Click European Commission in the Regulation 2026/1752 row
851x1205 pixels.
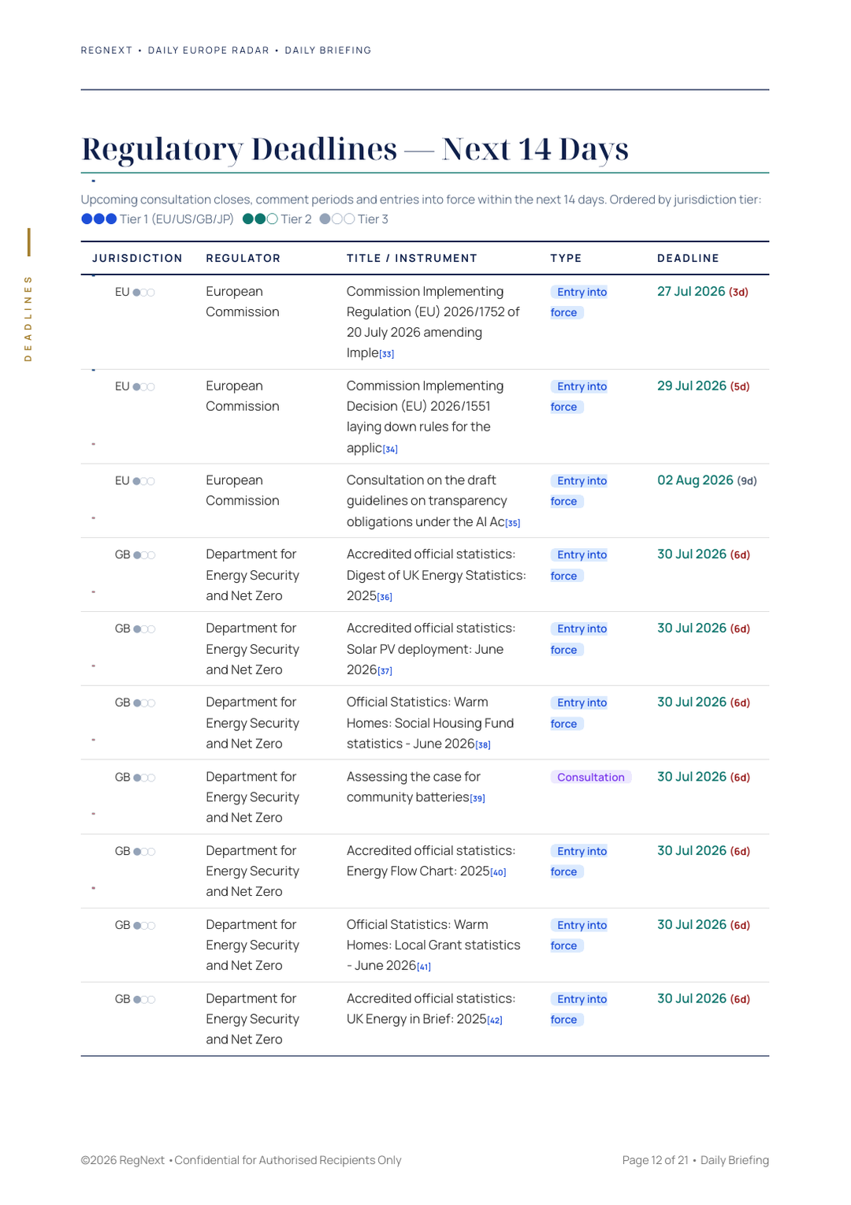pos(243,302)
